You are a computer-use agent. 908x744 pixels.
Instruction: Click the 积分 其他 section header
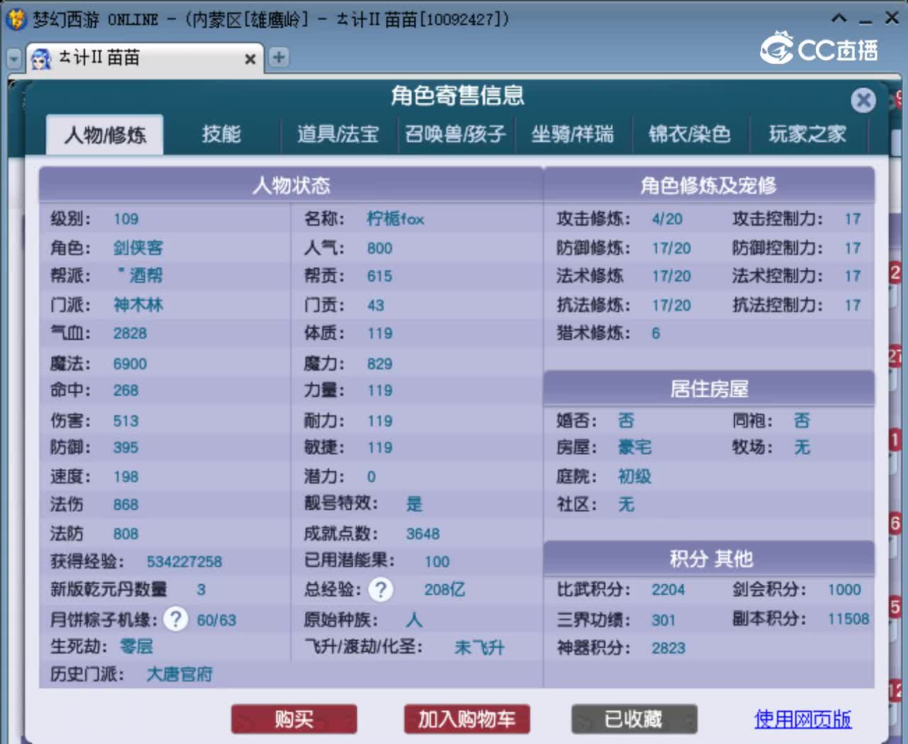[709, 559]
